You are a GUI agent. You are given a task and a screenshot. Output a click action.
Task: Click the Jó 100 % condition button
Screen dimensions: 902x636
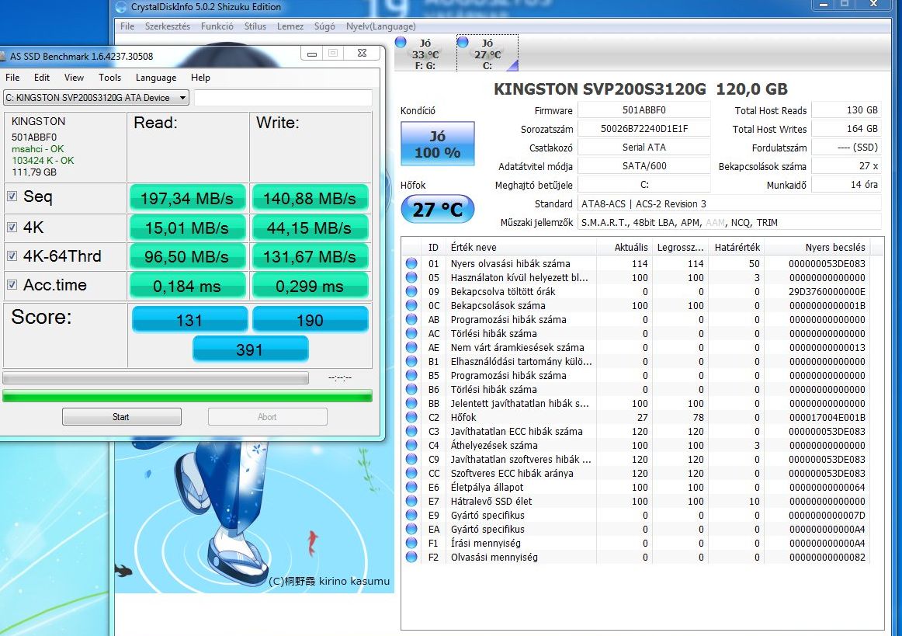[437, 144]
